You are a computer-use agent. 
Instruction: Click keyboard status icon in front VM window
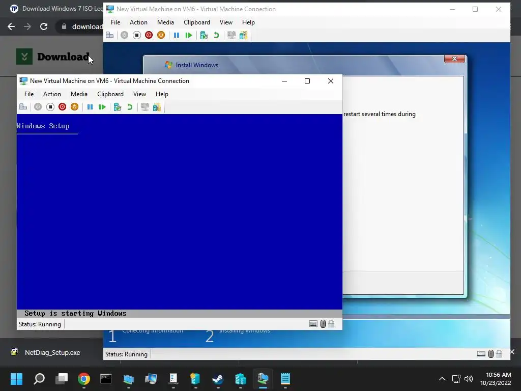(x=313, y=324)
